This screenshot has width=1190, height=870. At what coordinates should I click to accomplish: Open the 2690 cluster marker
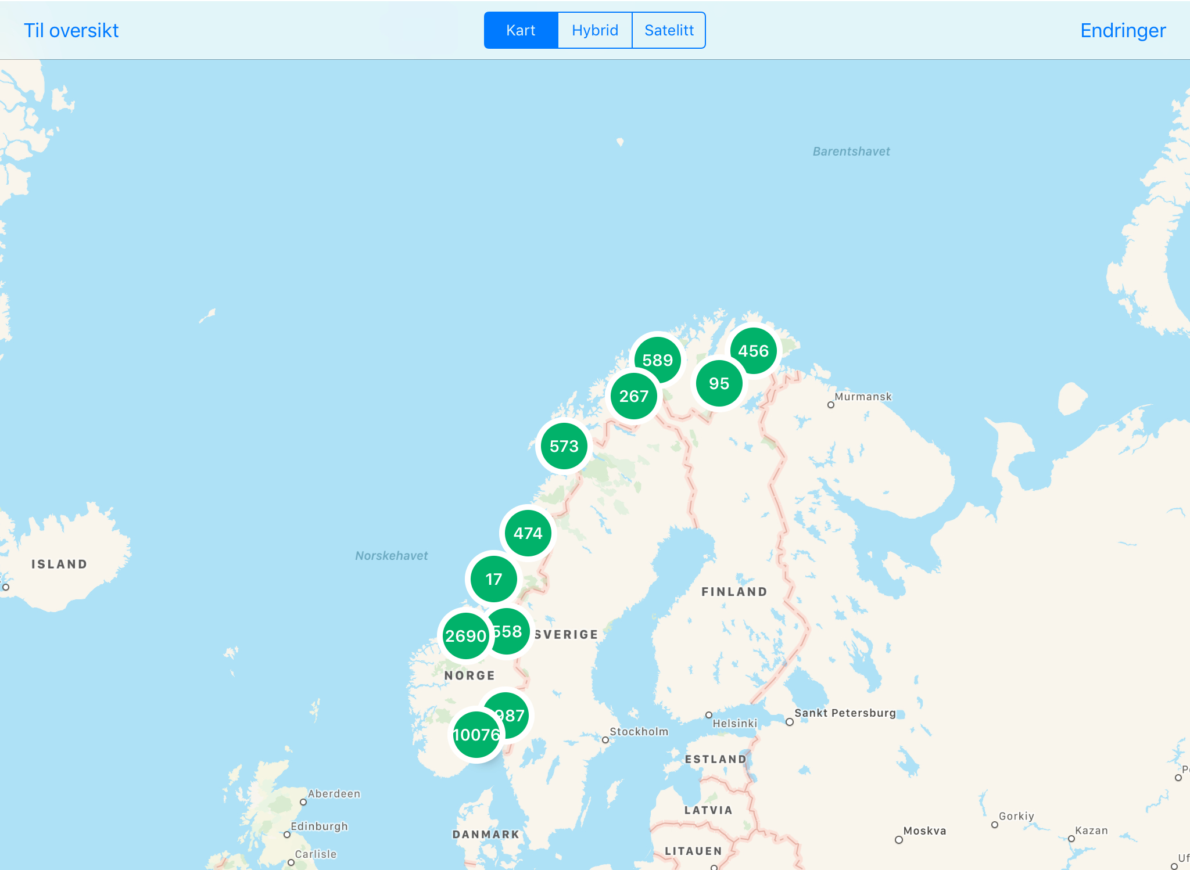pyautogui.click(x=465, y=636)
